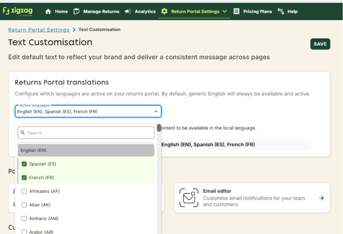Click the English (EN) disabled option

86,150
